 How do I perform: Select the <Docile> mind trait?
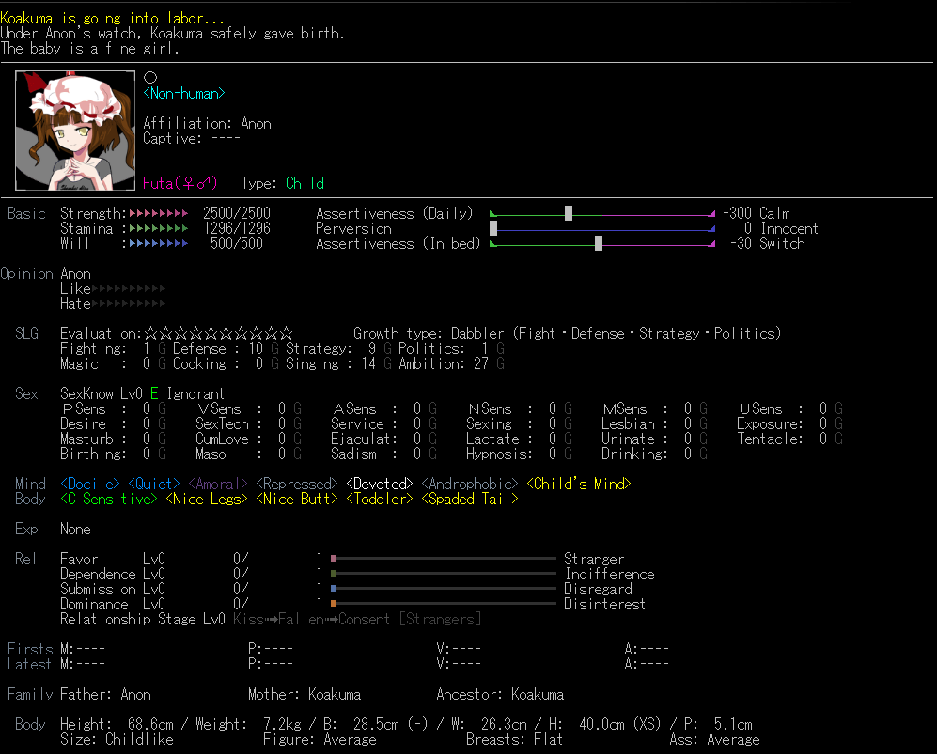[x=90, y=485]
